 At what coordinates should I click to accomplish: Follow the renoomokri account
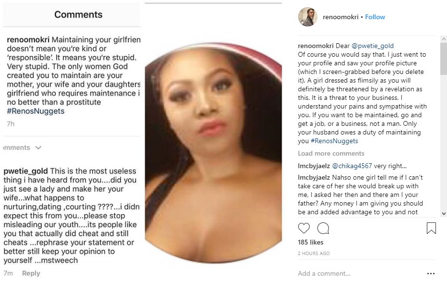click(375, 17)
